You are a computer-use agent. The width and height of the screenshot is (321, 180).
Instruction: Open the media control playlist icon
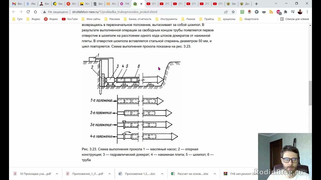[x=293, y=12]
